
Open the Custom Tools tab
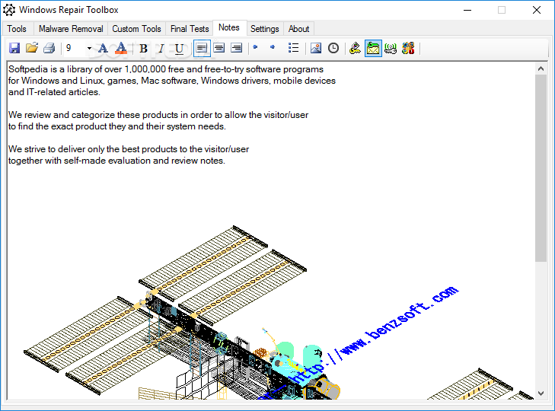pos(136,29)
